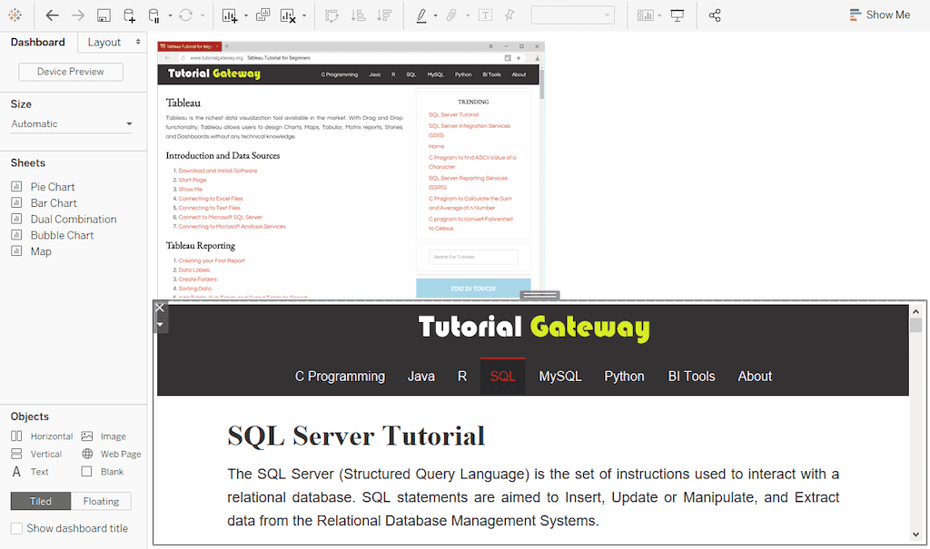Expand the Clear Sheet dropdown arrow

click(x=304, y=15)
